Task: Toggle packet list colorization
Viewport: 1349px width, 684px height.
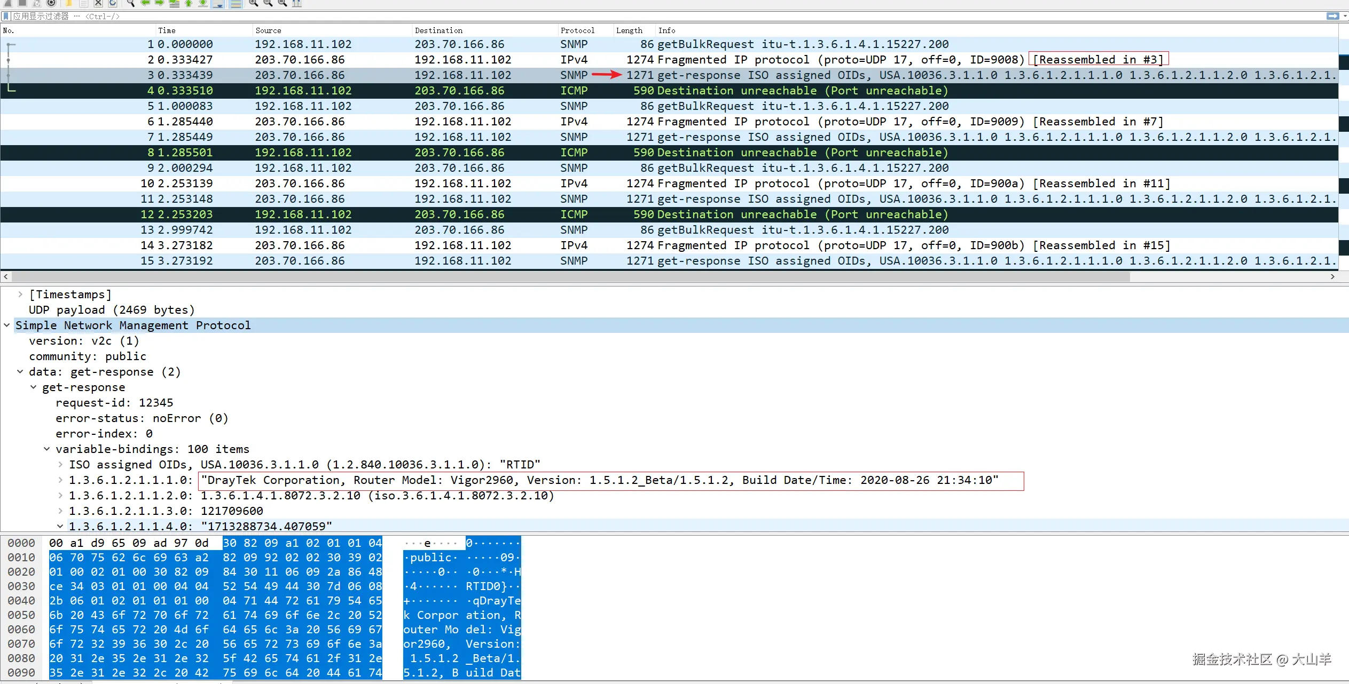Action: click(x=236, y=3)
